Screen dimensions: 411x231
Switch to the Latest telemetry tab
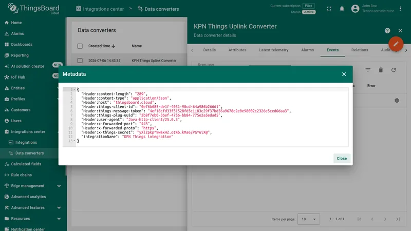(274, 50)
